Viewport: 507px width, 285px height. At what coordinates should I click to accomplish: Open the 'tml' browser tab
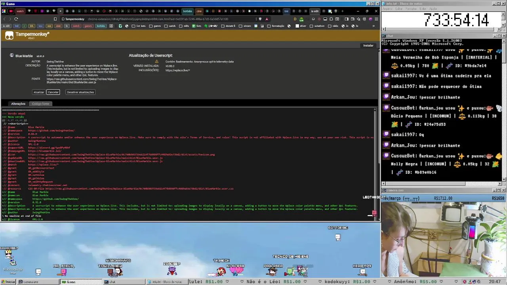pos(286,11)
